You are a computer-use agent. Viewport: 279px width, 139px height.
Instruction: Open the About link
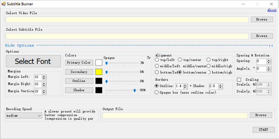[272, 10]
